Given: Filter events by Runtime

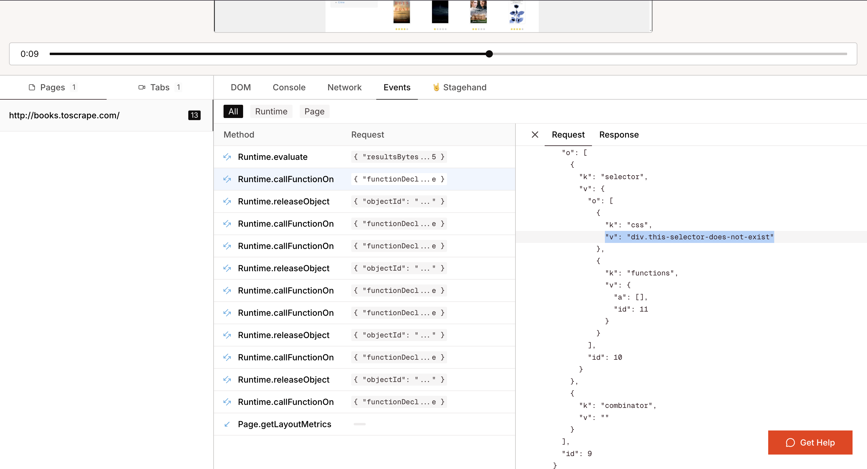Looking at the screenshot, I should point(271,111).
